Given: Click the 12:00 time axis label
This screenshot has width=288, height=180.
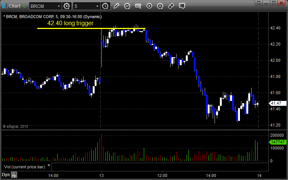Looking at the screenshot, I should pyautogui.click(x=162, y=175).
